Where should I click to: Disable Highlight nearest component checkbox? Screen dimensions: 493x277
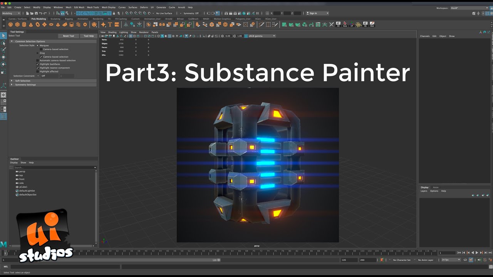pyautogui.click(x=37, y=68)
